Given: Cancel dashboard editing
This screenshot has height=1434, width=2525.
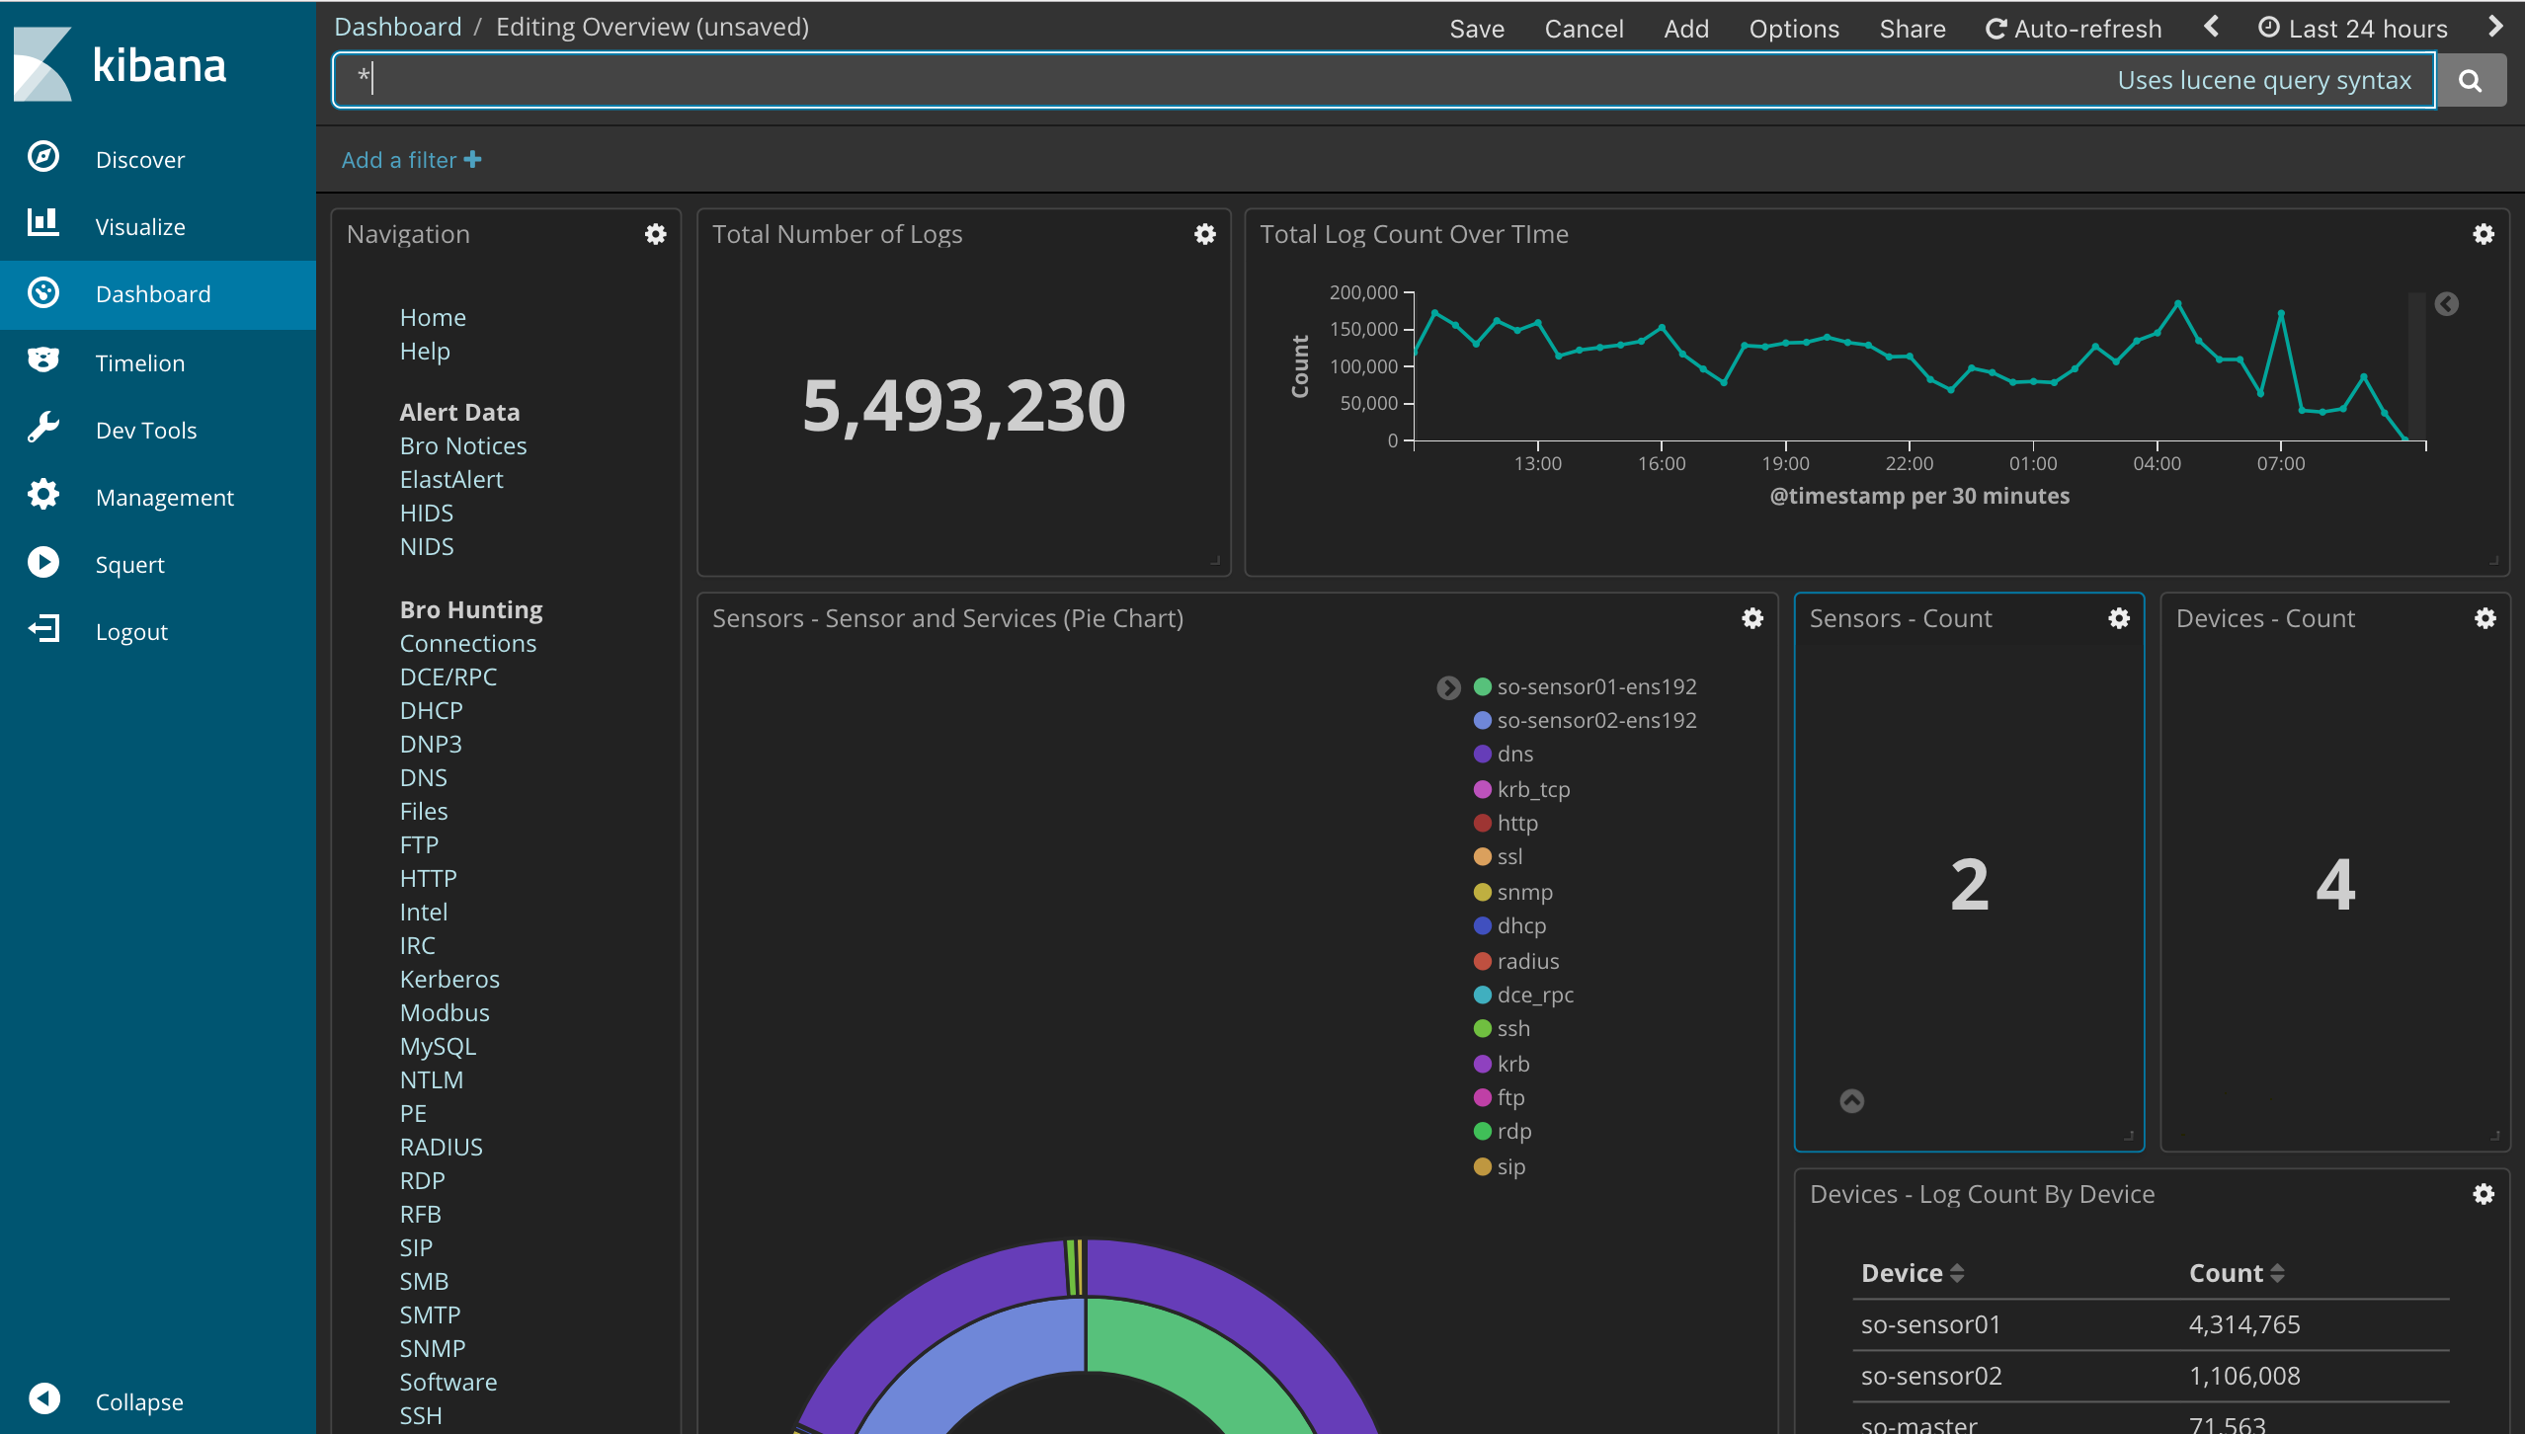Looking at the screenshot, I should (1584, 29).
